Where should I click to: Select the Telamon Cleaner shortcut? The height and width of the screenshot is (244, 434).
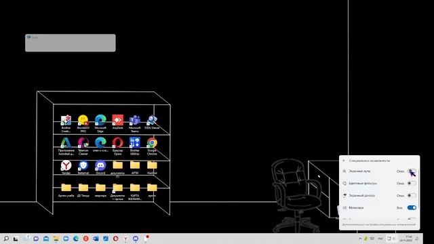pos(83,146)
